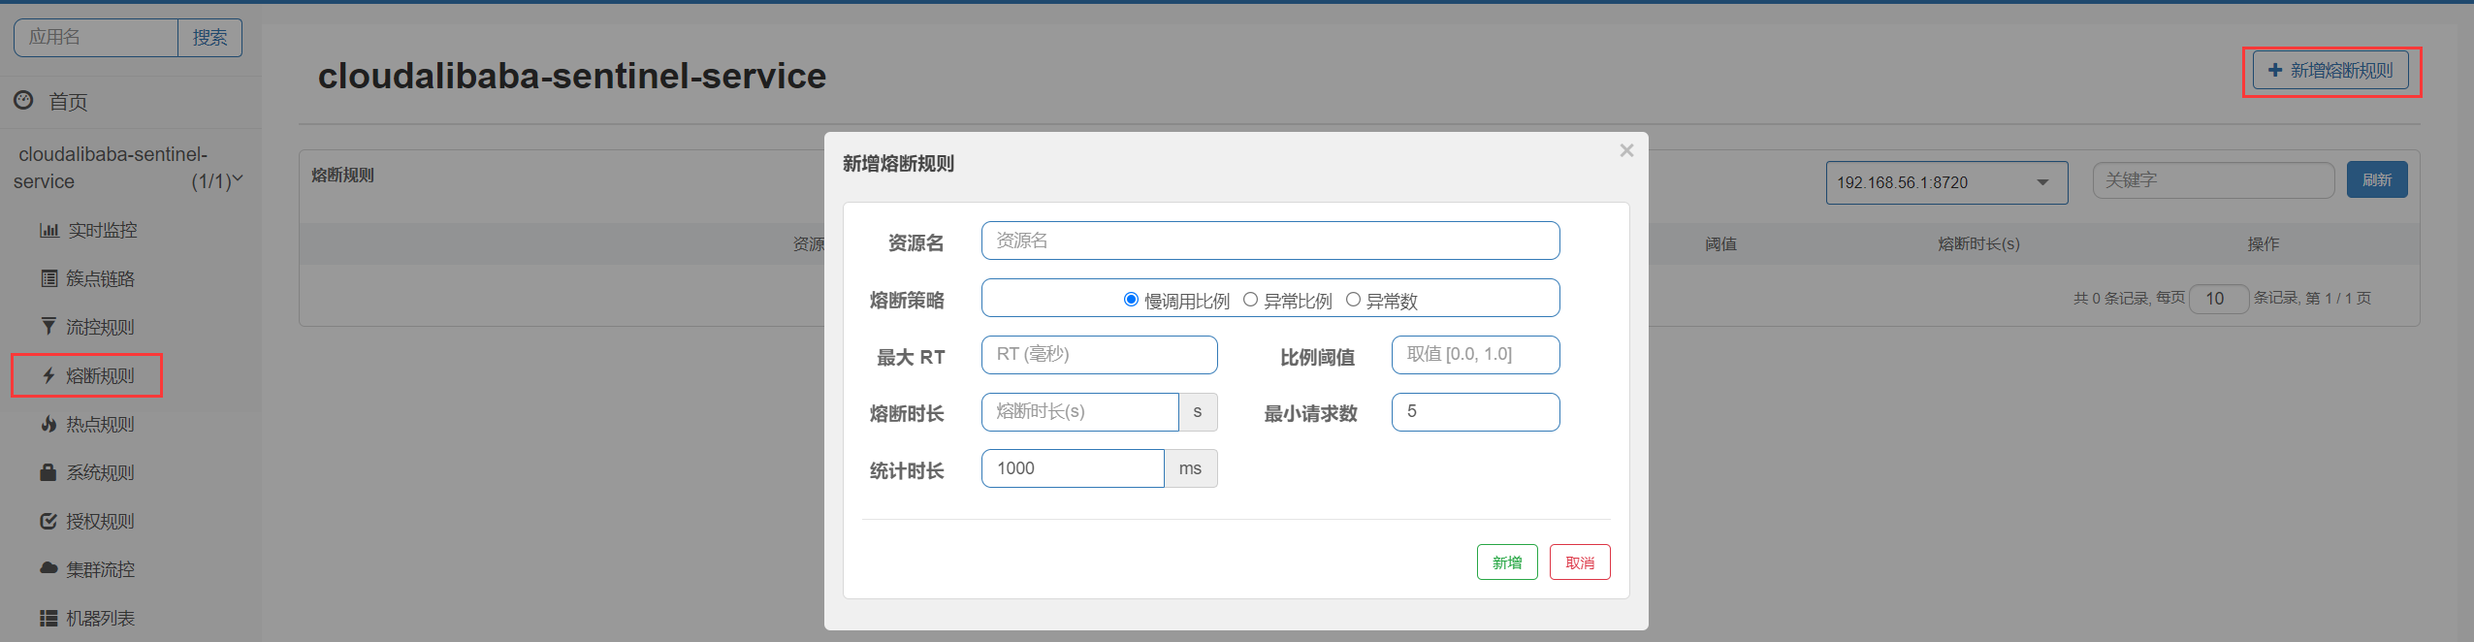This screenshot has width=2474, height=642.
Task: Open 集群流控 menu item
Action: 100,569
